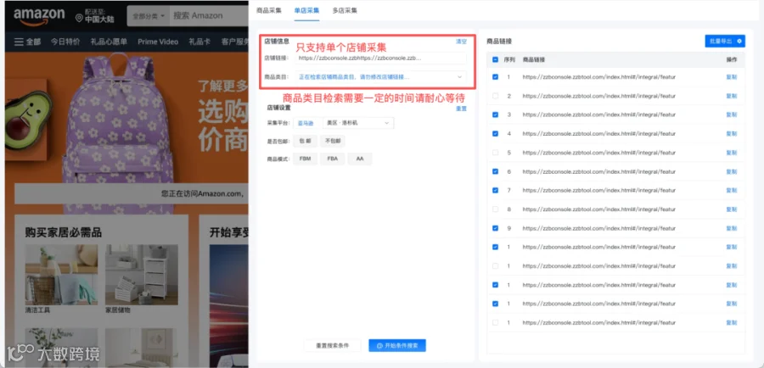Open the hamburger 全部 menu on Amazon

[x=28, y=42]
